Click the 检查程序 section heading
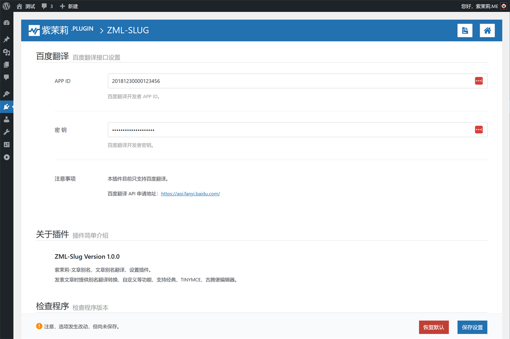 point(53,306)
